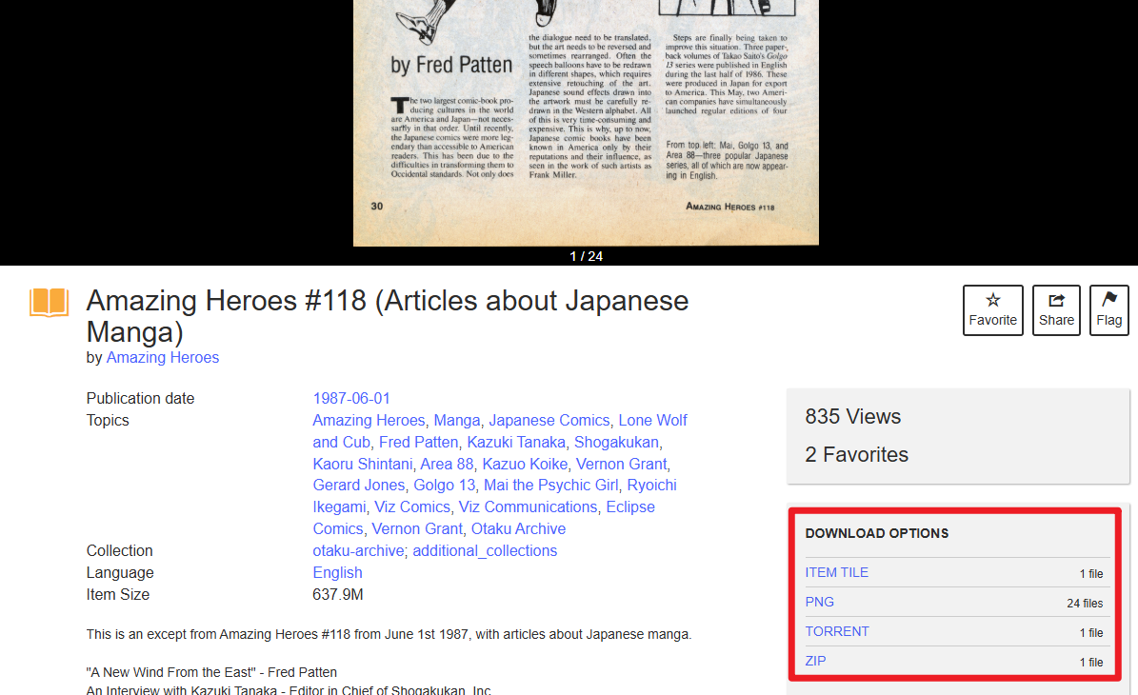Screen dimensions: 1138x695
Task: Open the Kaoru Shintani topic
Action: (x=362, y=464)
